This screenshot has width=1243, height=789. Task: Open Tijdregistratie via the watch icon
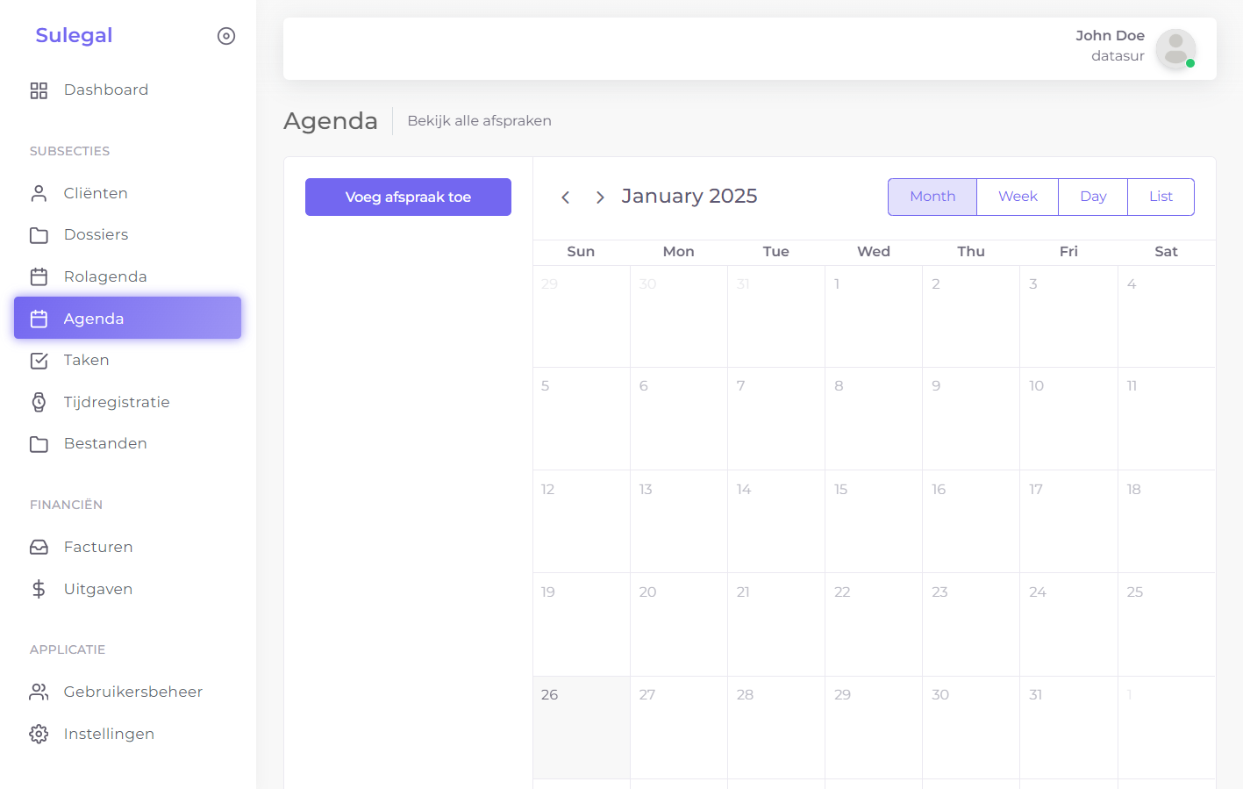click(39, 402)
